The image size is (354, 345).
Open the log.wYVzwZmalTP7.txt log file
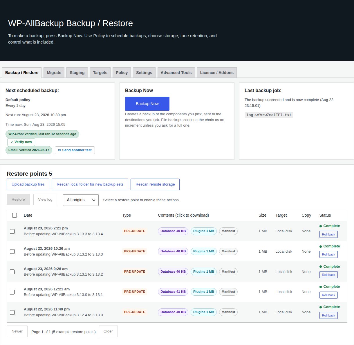(269, 115)
